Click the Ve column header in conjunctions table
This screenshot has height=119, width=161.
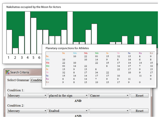point(118,53)
